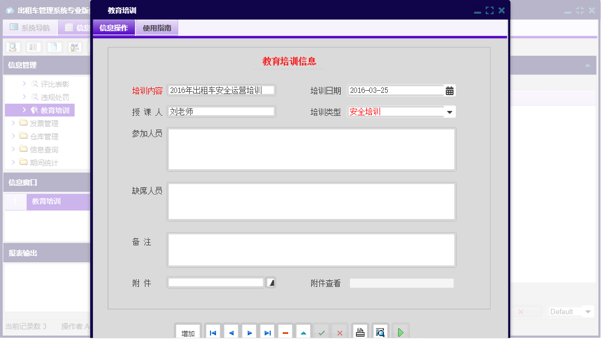Click the 增加 button to add a record
The height and width of the screenshot is (347, 601).
pyautogui.click(x=188, y=332)
